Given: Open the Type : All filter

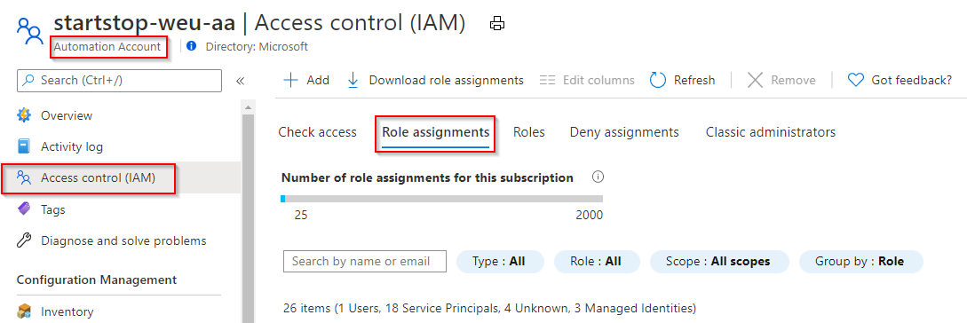Looking at the screenshot, I should pos(500,262).
